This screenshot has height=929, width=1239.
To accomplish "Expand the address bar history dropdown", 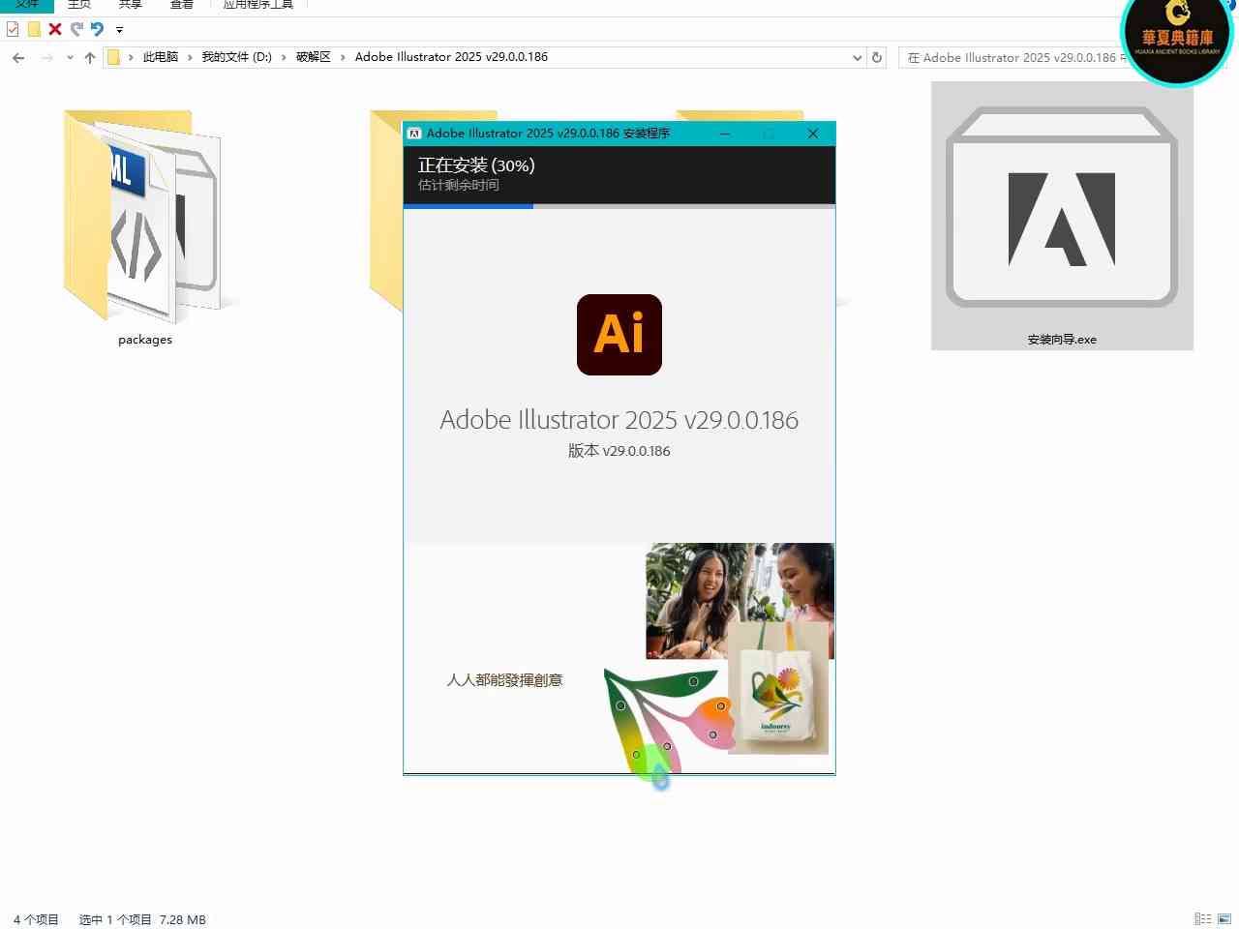I will coord(858,58).
